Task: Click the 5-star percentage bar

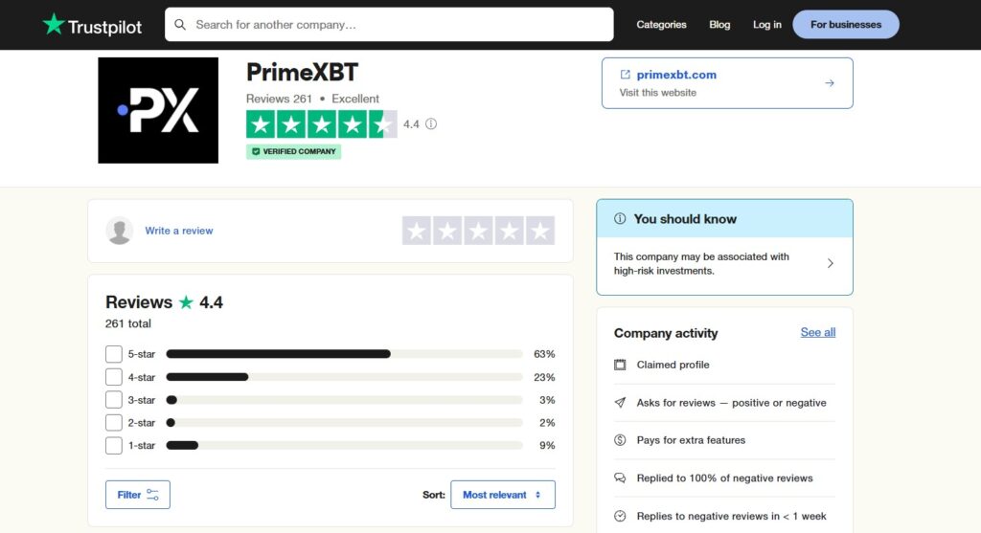Action: click(344, 354)
